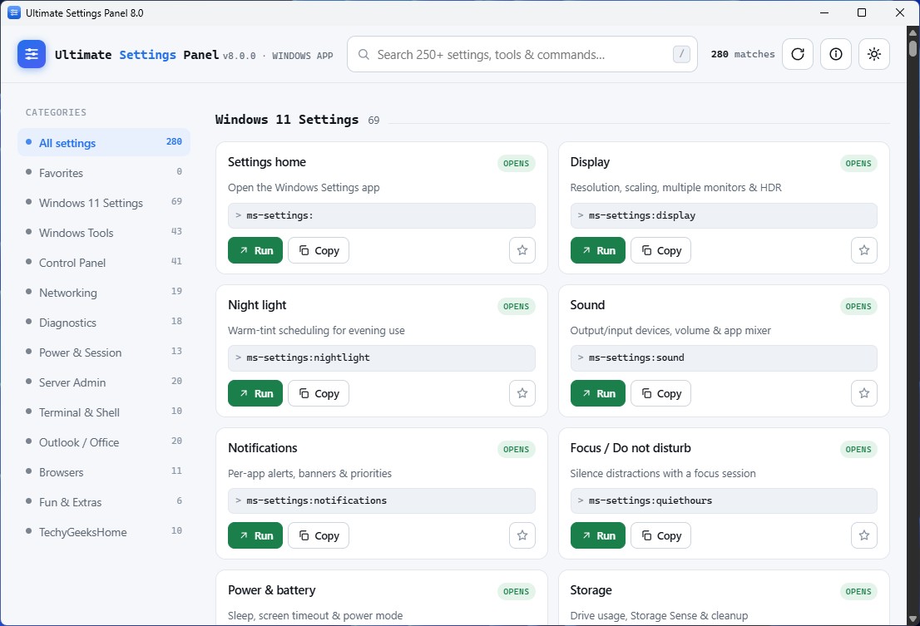Toggle favorite star on Night light card
This screenshot has width=920, height=626.
(522, 393)
